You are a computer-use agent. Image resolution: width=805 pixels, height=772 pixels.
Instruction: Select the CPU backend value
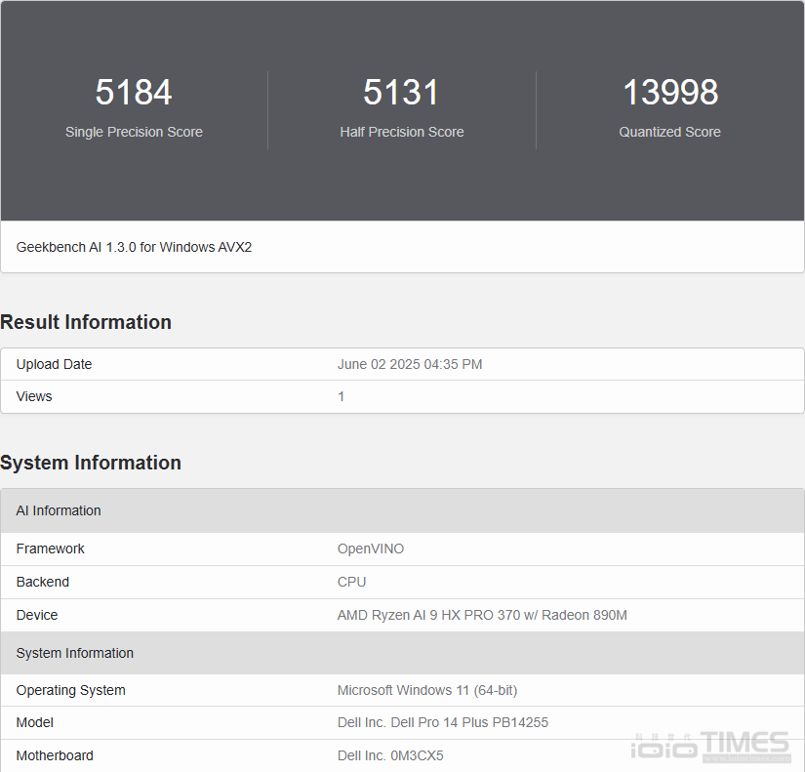pyautogui.click(x=351, y=582)
